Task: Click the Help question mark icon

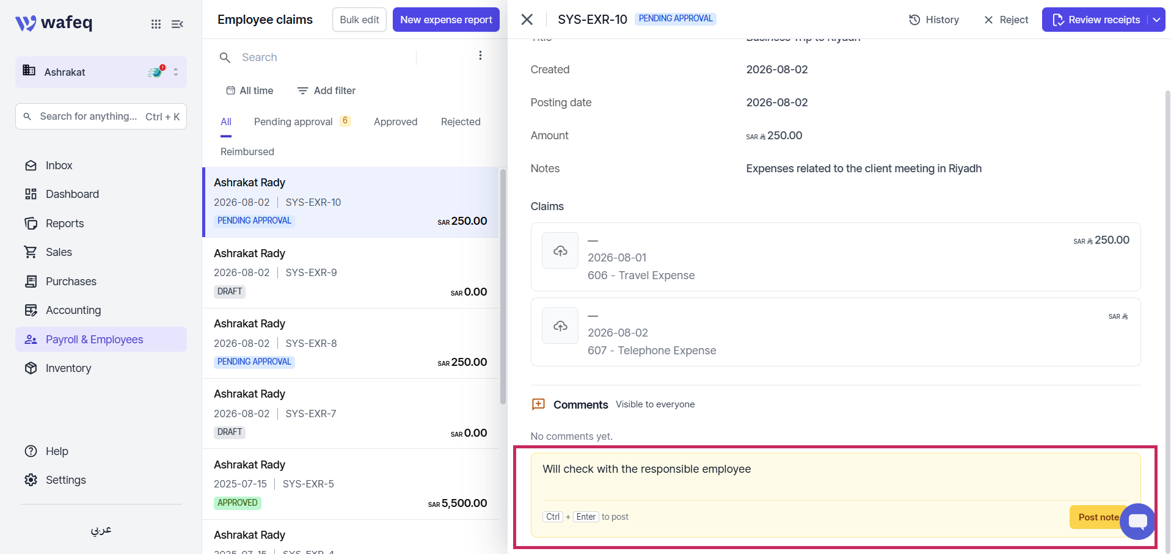Action: point(31,451)
